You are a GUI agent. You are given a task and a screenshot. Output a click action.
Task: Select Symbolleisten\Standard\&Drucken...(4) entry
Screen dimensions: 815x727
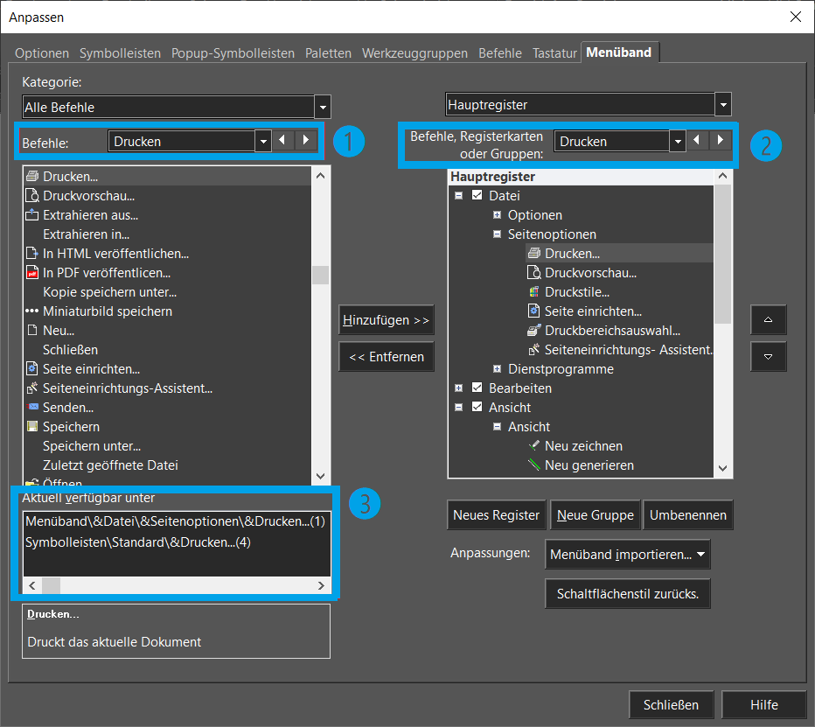[x=138, y=542]
